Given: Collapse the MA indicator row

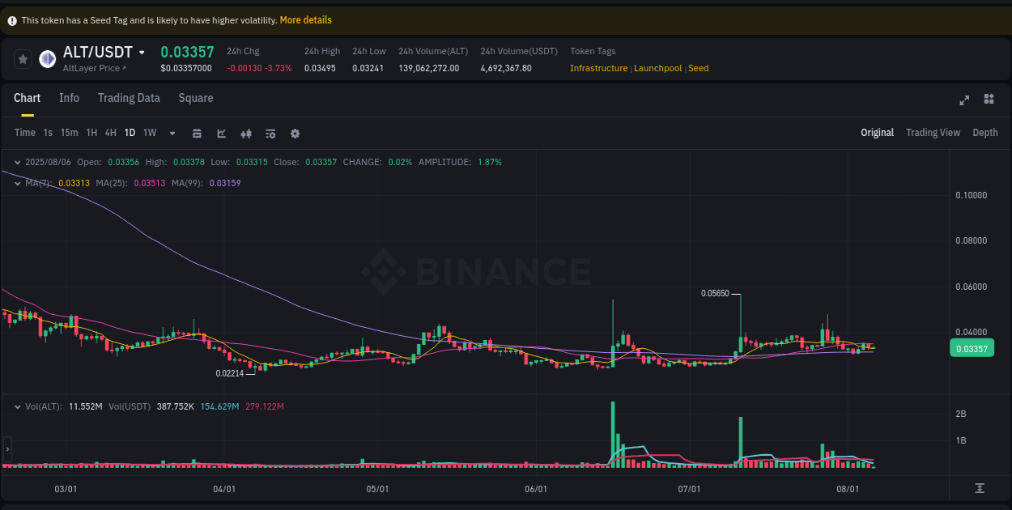Looking at the screenshot, I should (x=17, y=183).
